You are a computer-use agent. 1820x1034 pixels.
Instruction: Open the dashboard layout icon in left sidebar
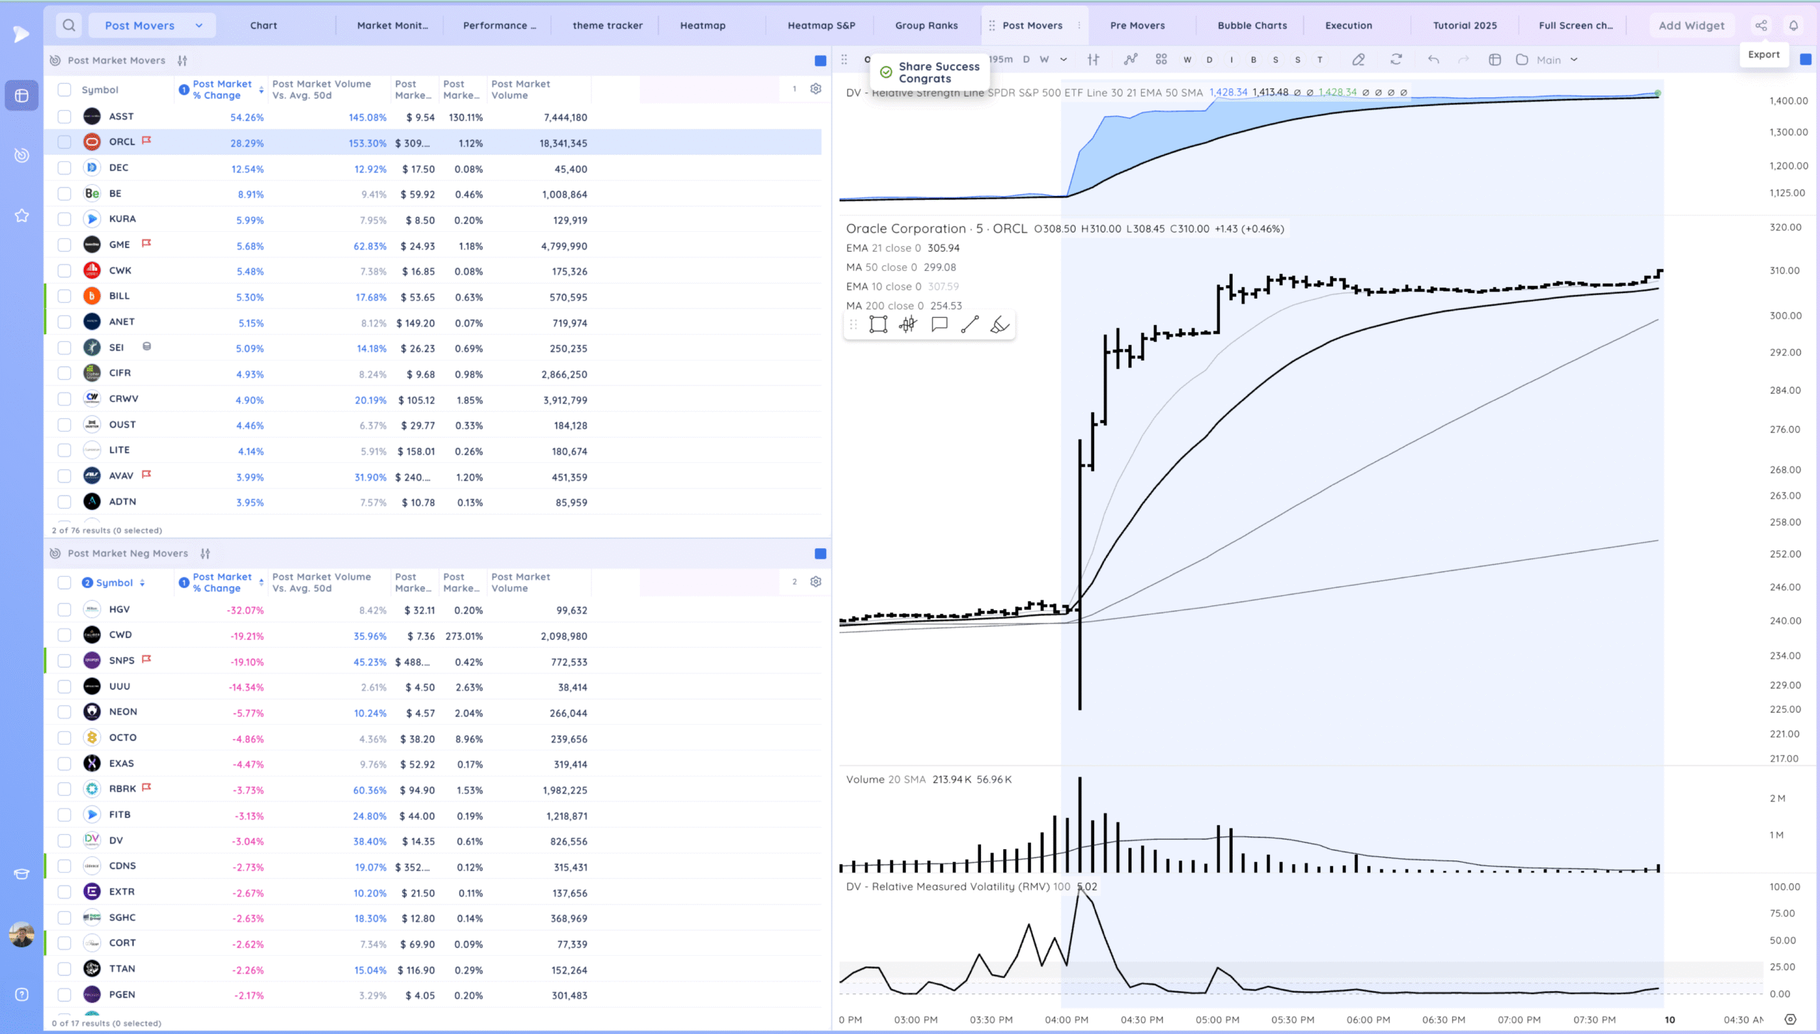coord(21,95)
